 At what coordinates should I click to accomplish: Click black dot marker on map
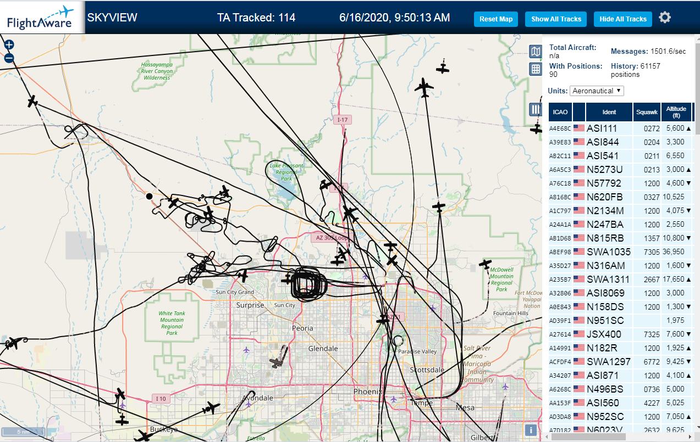[x=149, y=195]
